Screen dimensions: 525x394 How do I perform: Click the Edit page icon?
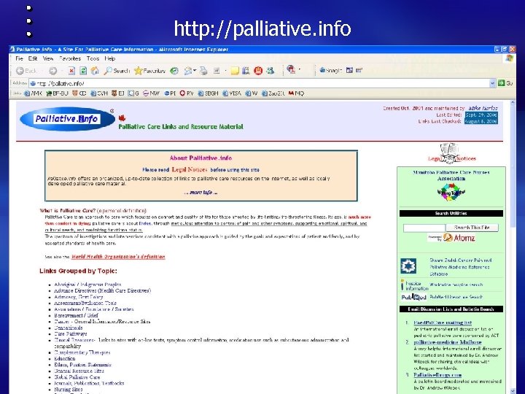(217, 71)
